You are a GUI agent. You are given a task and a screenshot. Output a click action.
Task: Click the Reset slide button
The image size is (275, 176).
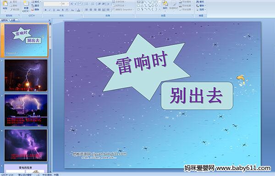point(36,5)
